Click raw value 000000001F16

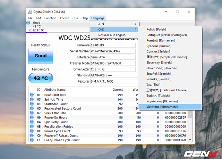click(x=176, y=131)
